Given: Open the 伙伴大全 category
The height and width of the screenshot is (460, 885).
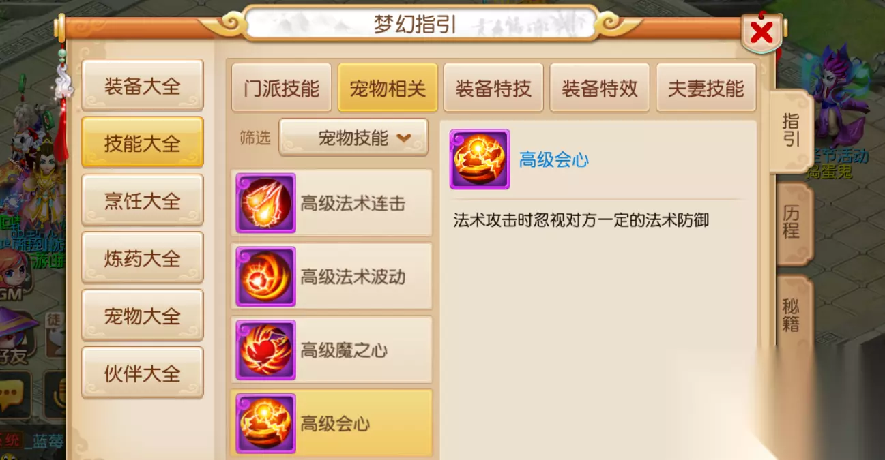Looking at the screenshot, I should 143,373.
